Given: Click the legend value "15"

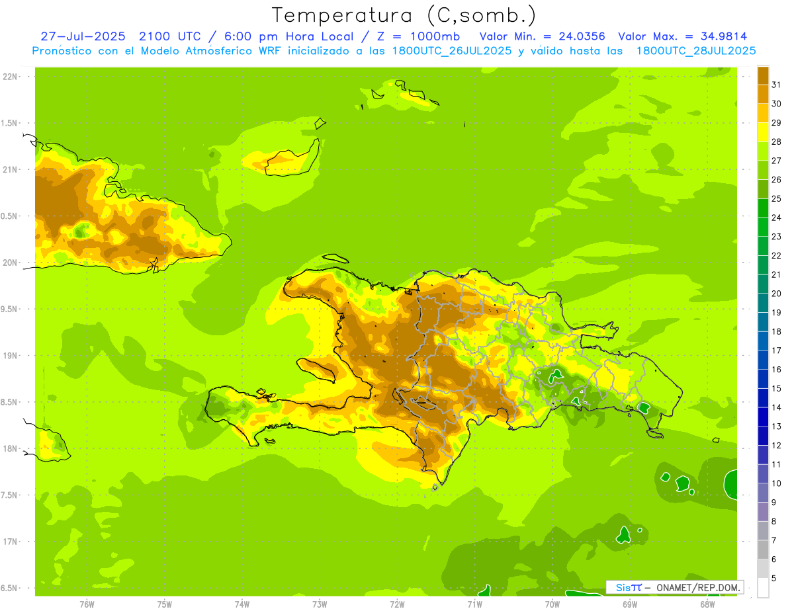Looking at the screenshot, I should 777,388.
